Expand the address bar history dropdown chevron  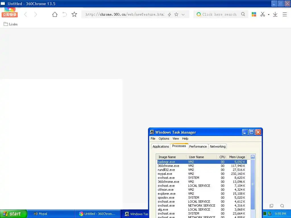[183, 14]
